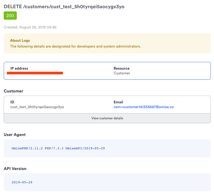
Task: Select the developers and system administrators notice text
Action: 75,46
